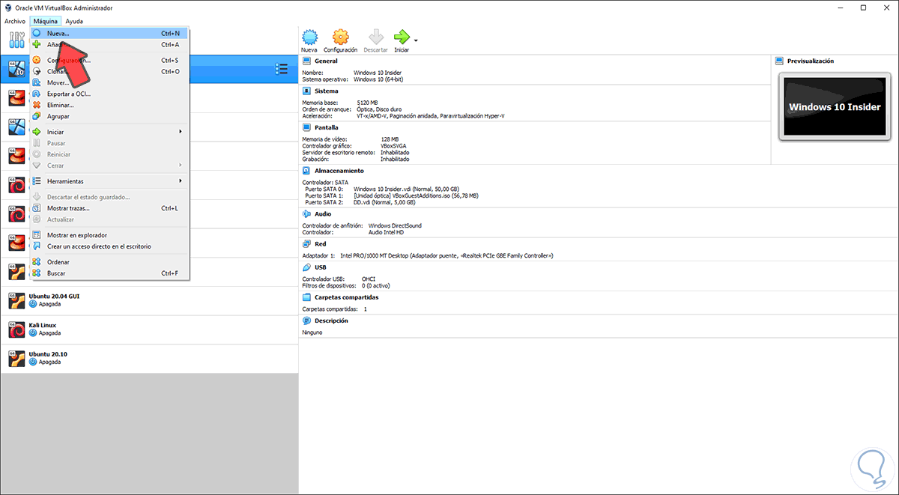Select the Ubuntu 20.04 GUI machine icon
899x495 pixels.
16,300
